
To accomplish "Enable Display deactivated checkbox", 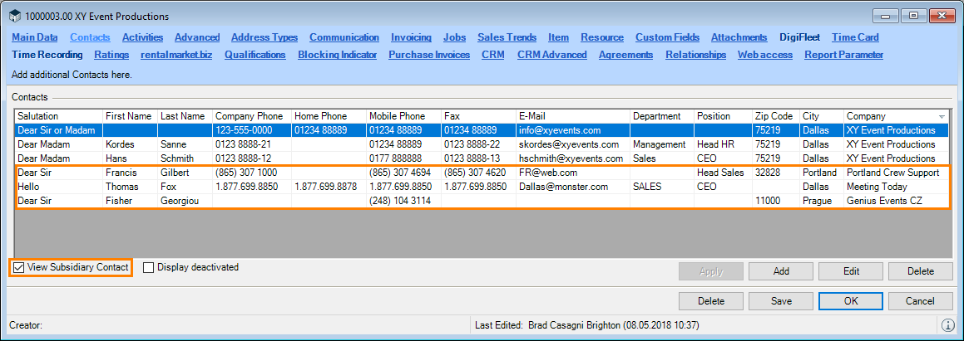I will click(x=149, y=267).
